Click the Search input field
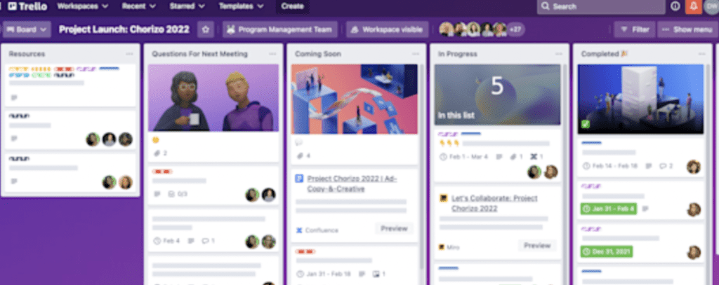This screenshot has width=719, height=285. [x=601, y=6]
